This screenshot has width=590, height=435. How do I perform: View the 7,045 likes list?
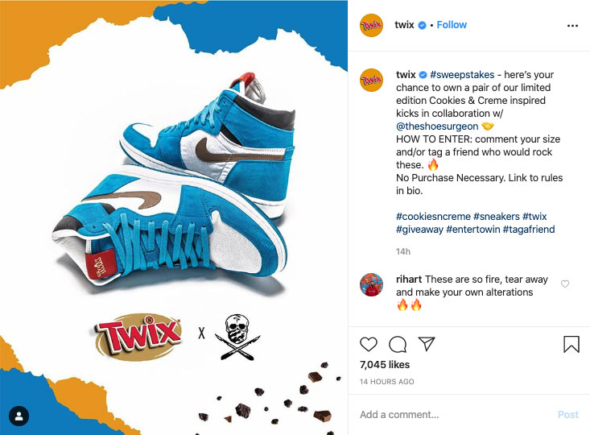pyautogui.click(x=385, y=365)
